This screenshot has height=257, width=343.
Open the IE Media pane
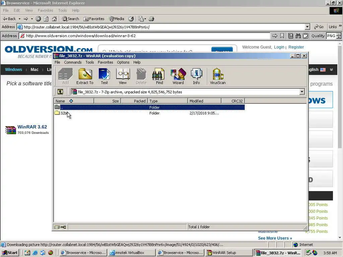[117, 19]
